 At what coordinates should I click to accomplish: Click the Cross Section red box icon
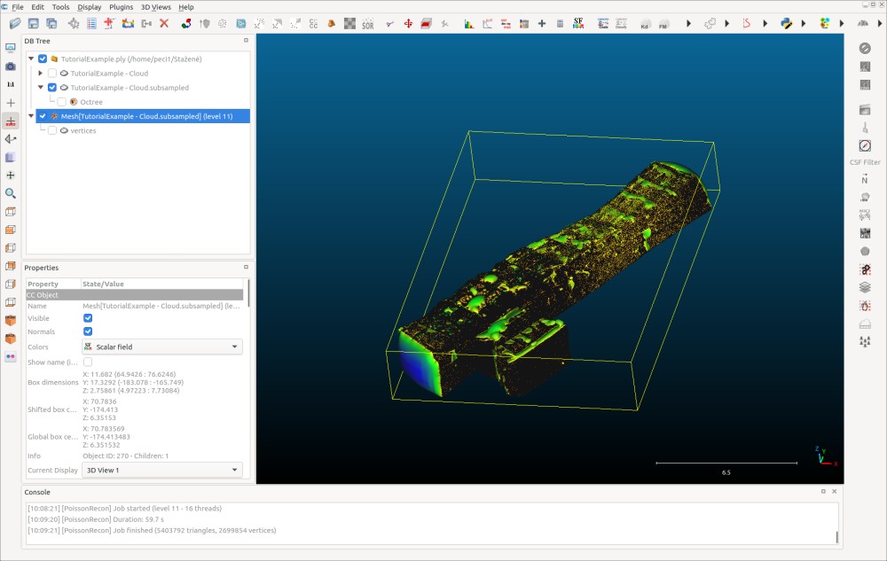[x=427, y=24]
